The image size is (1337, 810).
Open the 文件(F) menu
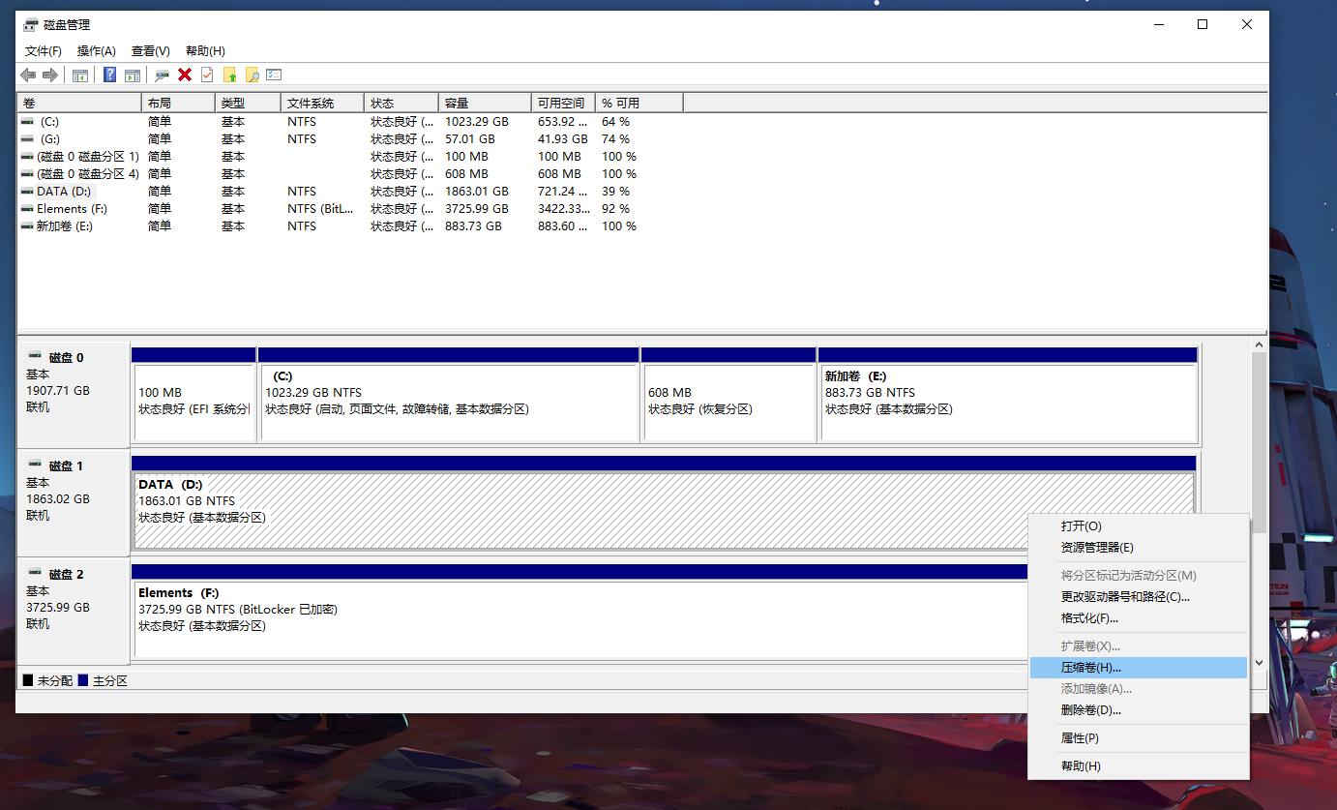coord(44,51)
